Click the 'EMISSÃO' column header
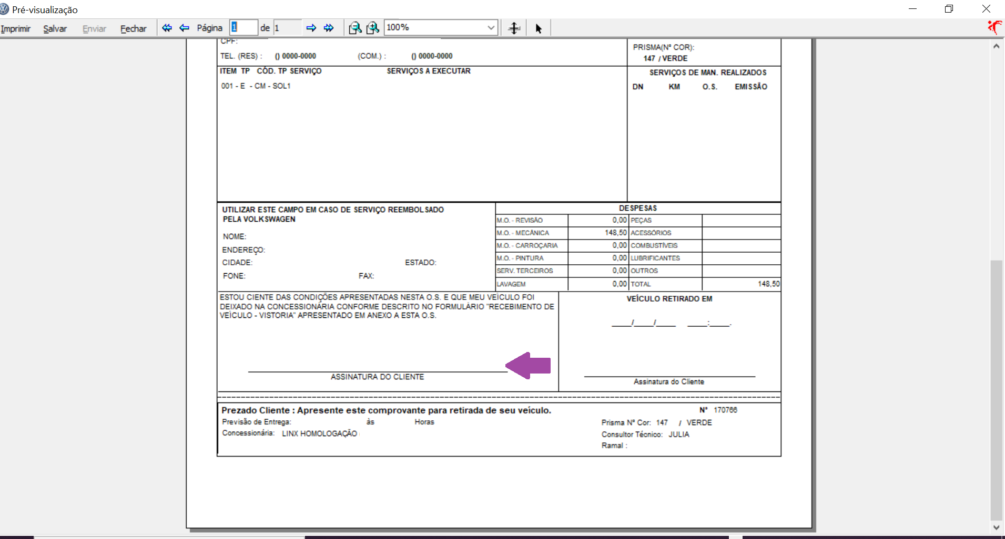Viewport: 1005px width, 539px height. (x=750, y=87)
